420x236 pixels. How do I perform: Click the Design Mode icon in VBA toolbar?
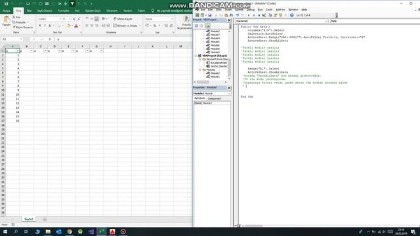point(264,15)
